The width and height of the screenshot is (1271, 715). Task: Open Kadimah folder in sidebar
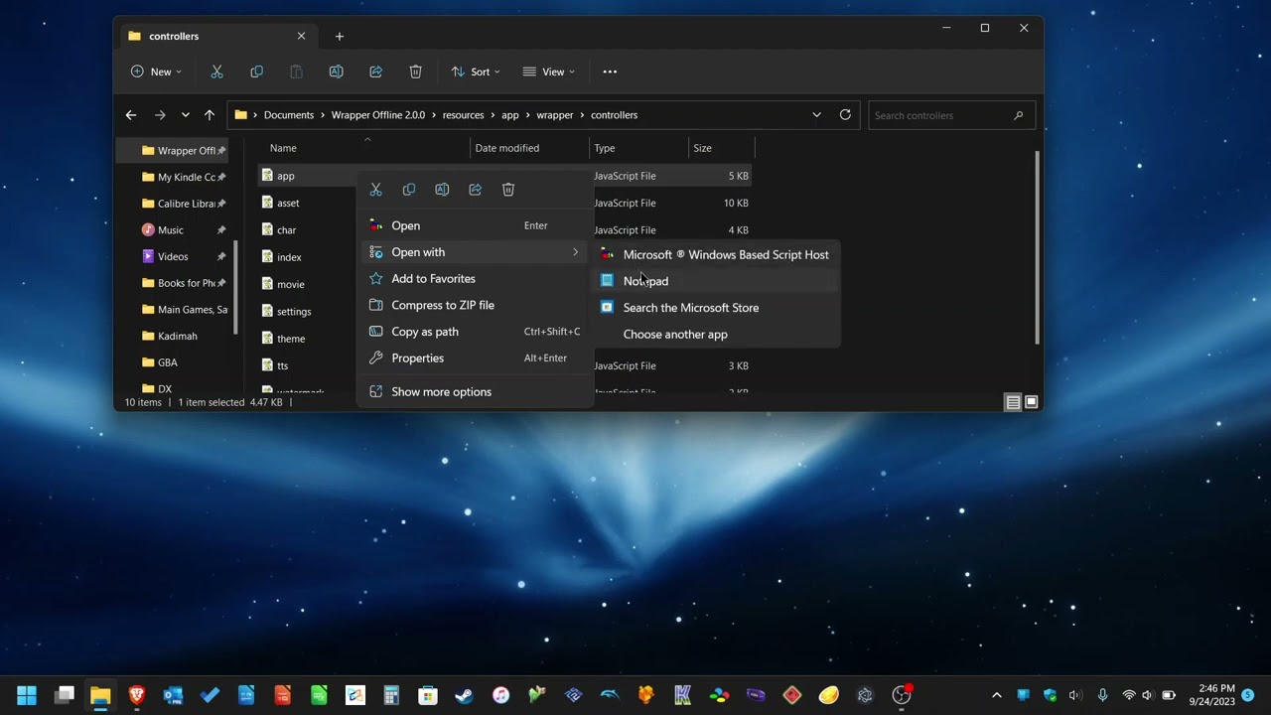pyautogui.click(x=177, y=336)
